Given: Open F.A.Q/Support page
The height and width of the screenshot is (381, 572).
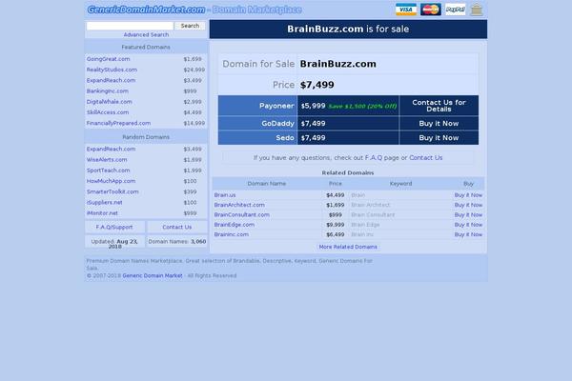Looking at the screenshot, I should point(114,227).
